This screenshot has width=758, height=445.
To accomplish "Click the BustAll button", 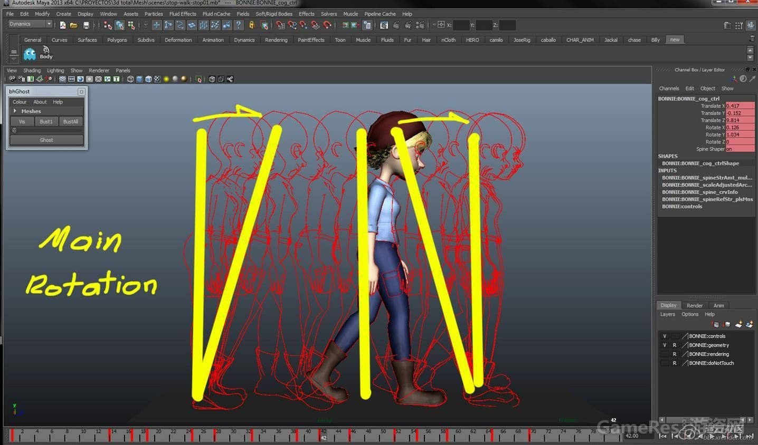I will tap(71, 121).
